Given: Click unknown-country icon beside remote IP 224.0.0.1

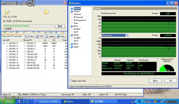Looking at the screenshot, I should pos(25,52).
